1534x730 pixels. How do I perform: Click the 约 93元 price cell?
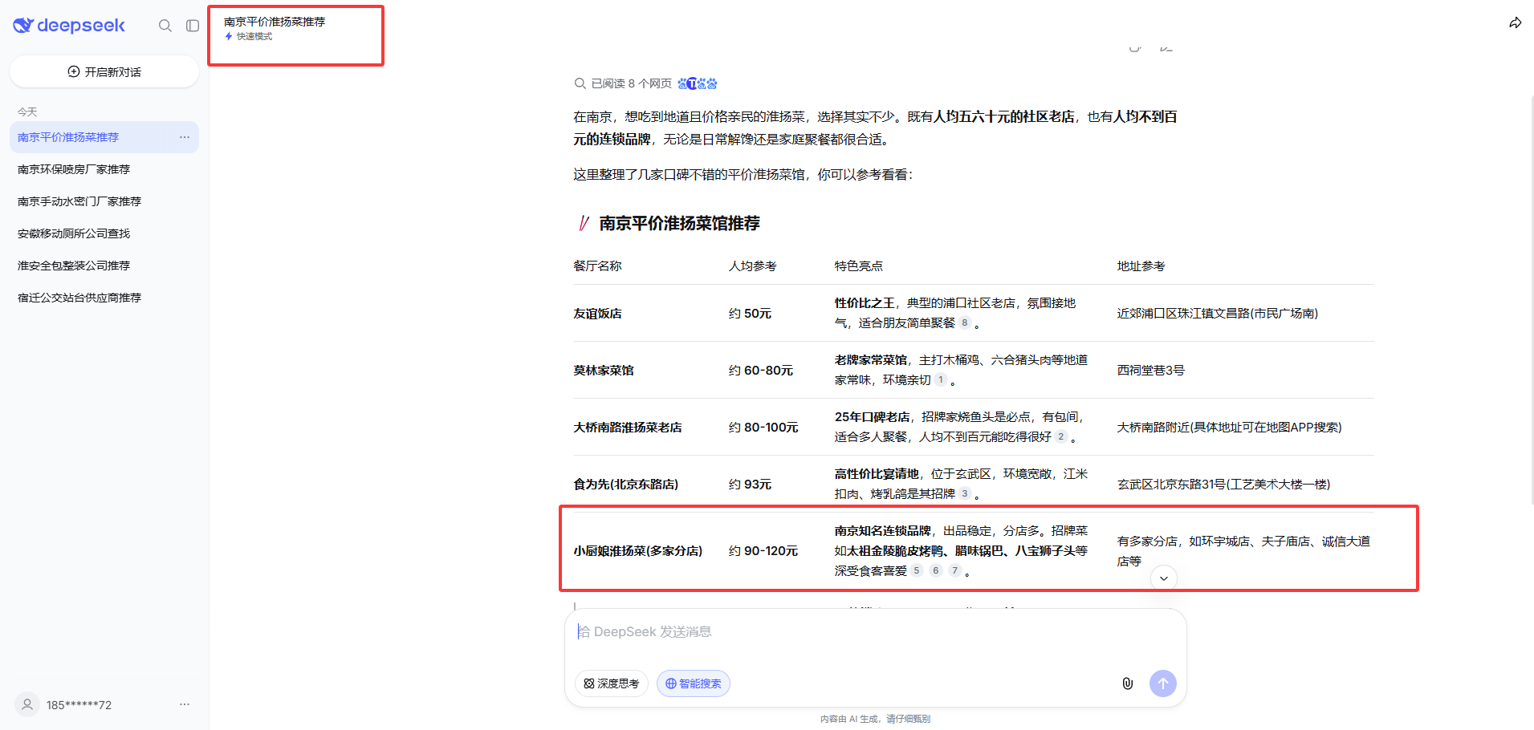point(750,484)
